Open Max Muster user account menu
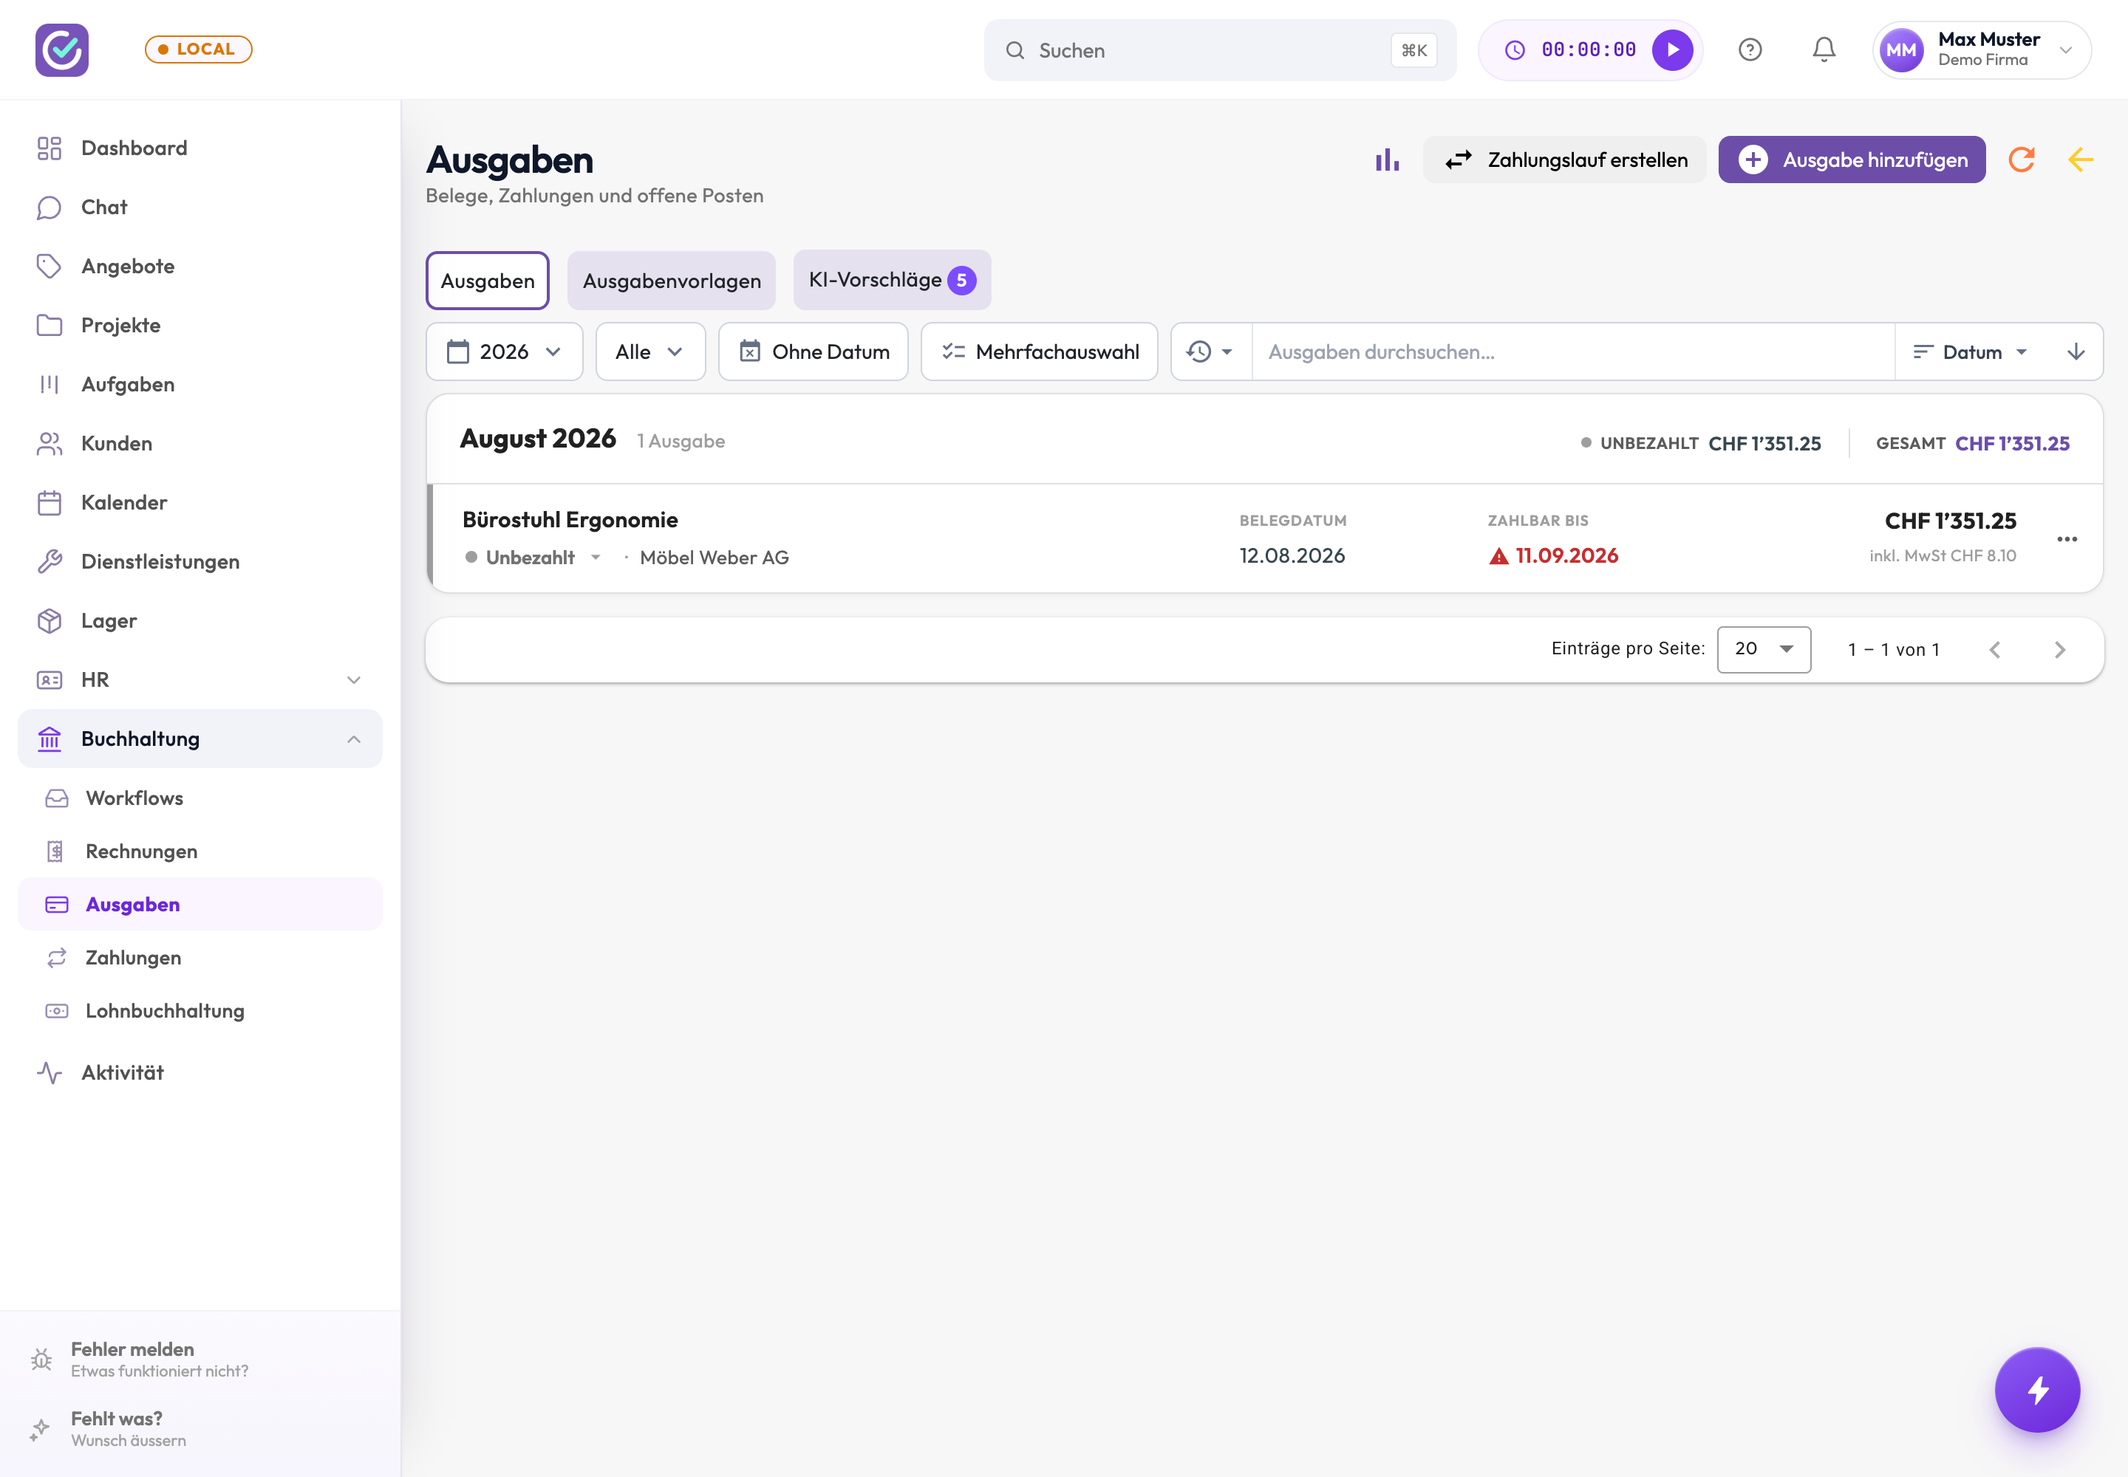 coord(1982,50)
